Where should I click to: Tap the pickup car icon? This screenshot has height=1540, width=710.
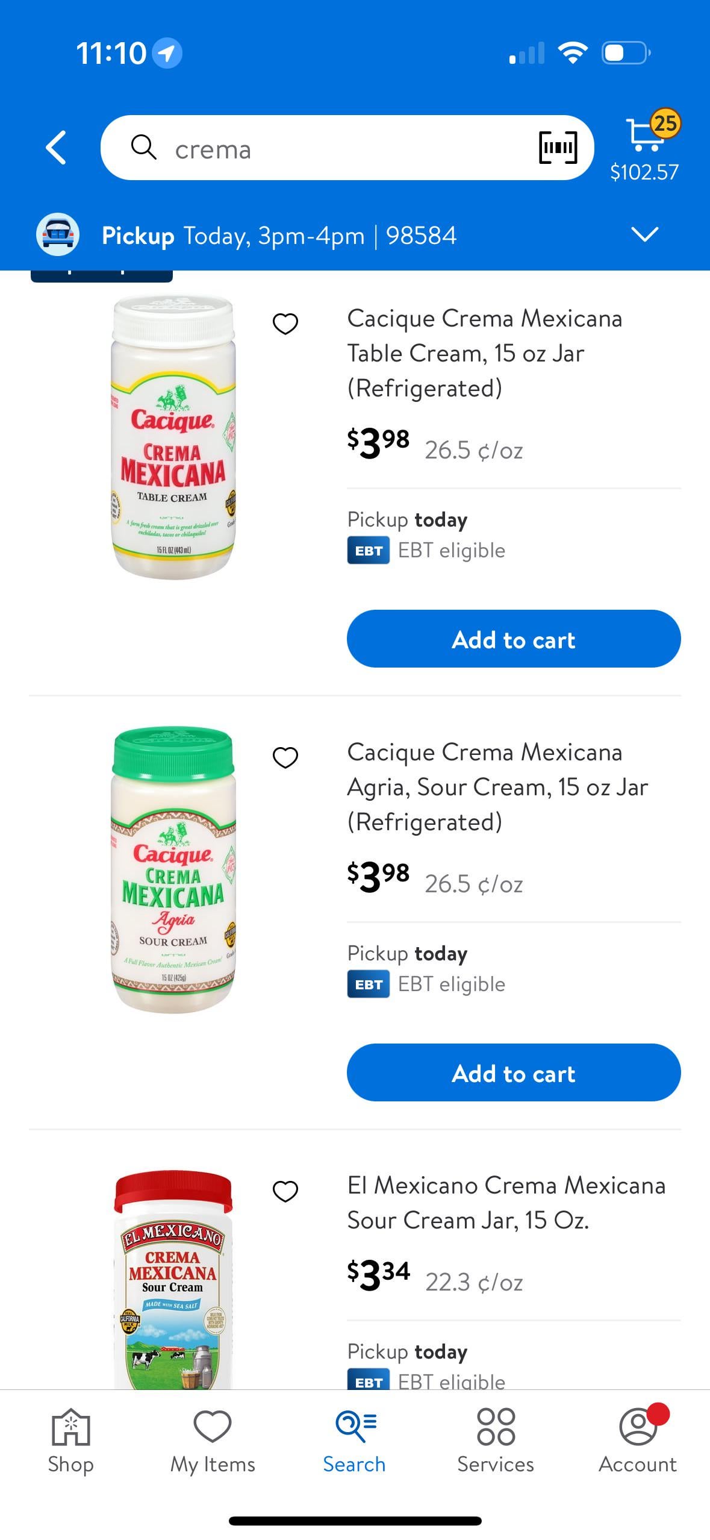click(58, 234)
